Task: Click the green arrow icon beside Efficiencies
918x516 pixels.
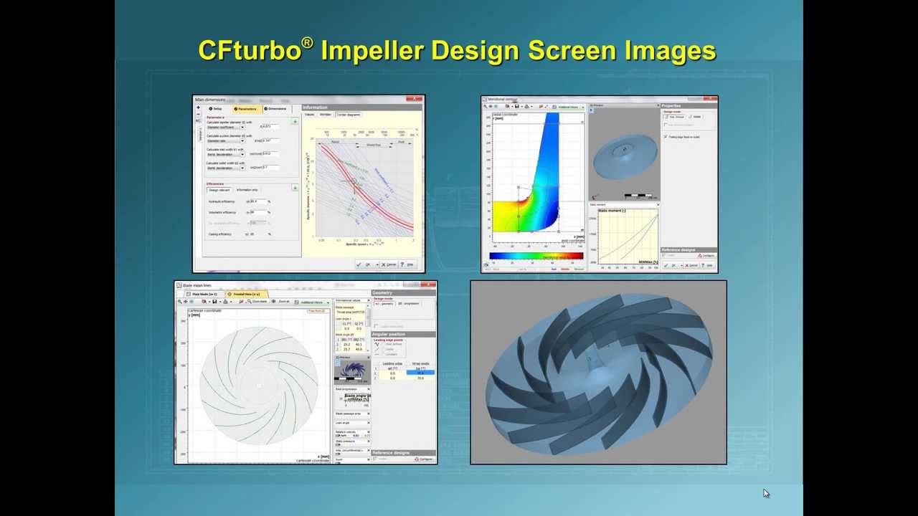Action: (295, 188)
